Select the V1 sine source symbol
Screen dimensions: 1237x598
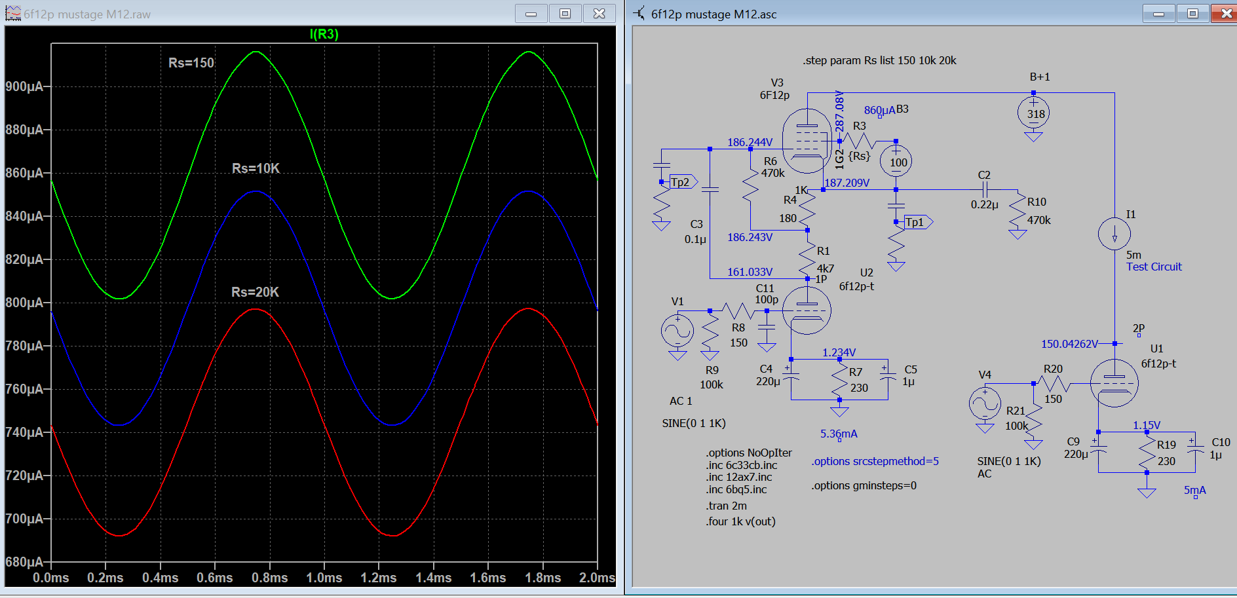point(677,331)
